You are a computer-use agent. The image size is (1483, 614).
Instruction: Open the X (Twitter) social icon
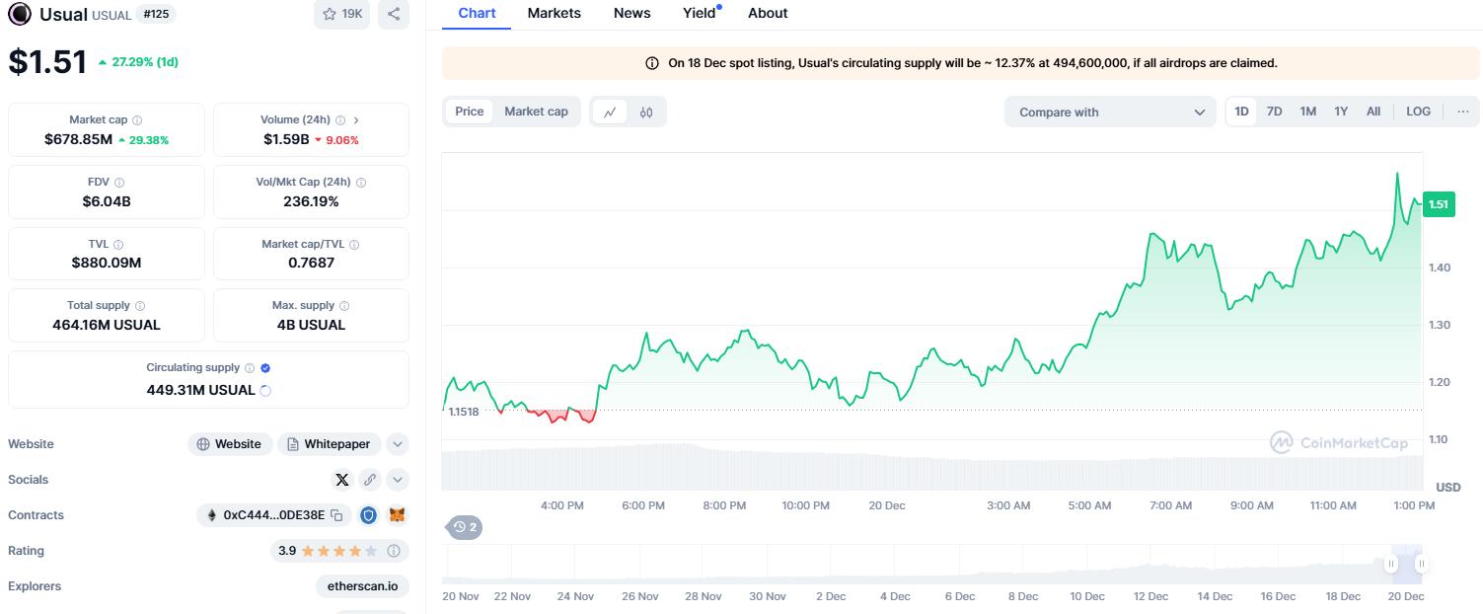point(342,480)
